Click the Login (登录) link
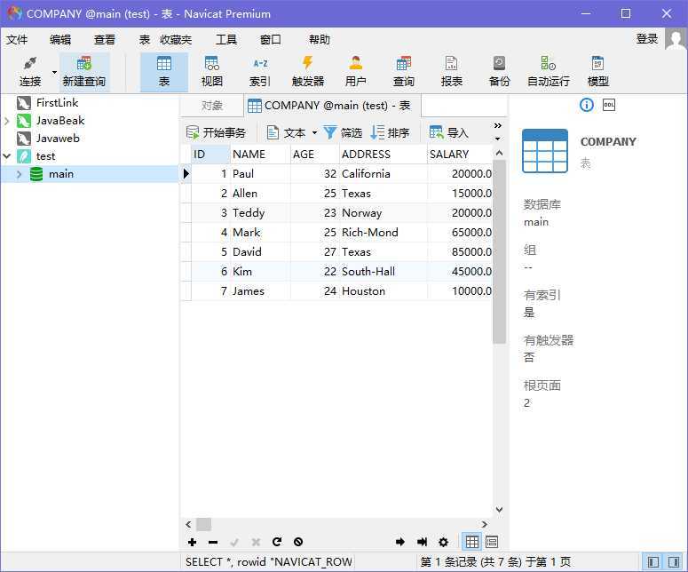The width and height of the screenshot is (688, 572). click(647, 38)
